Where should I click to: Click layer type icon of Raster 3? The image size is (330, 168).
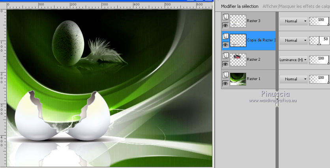pyautogui.click(x=225, y=17)
